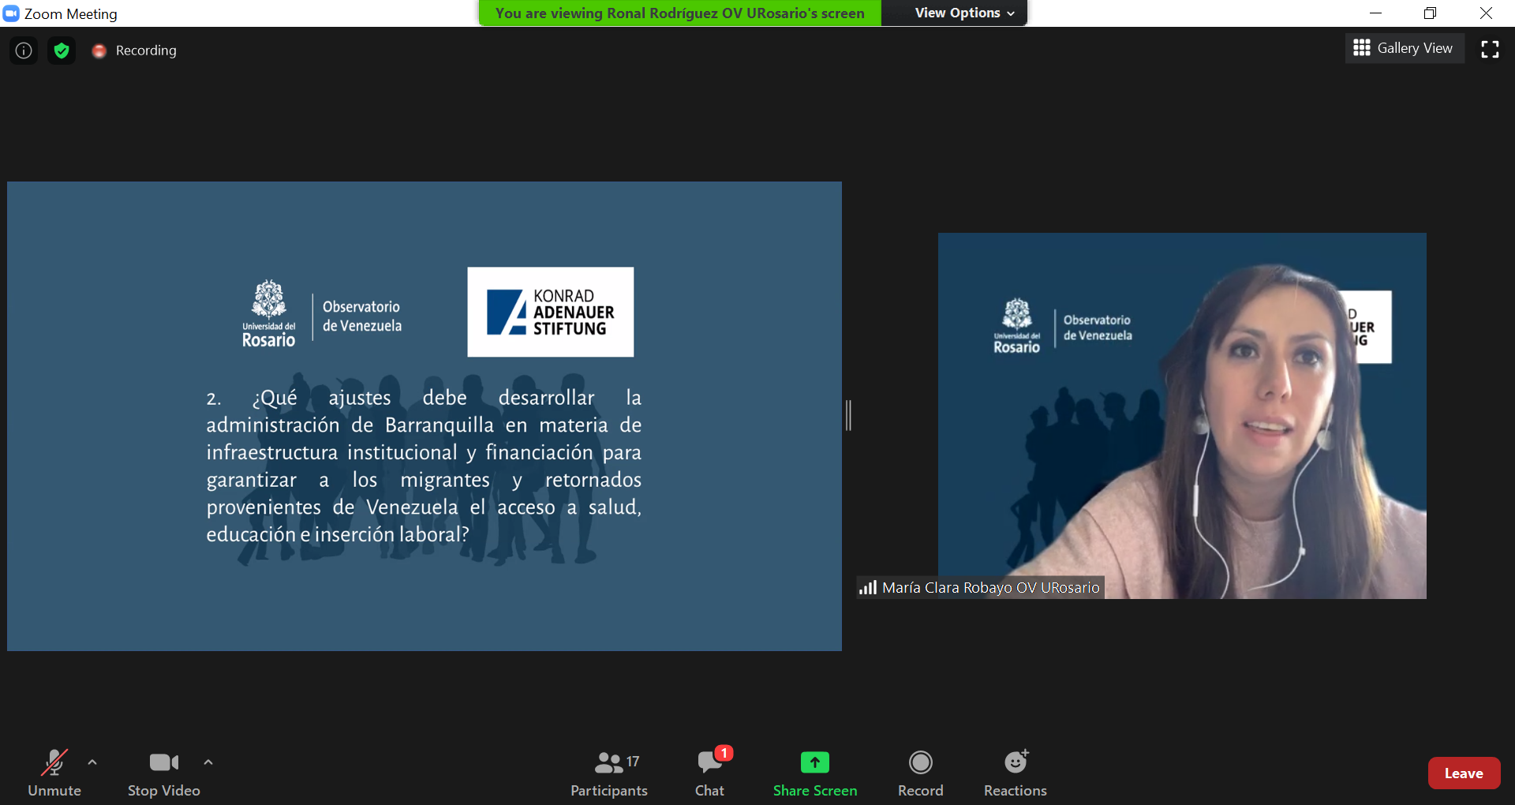Leave the meeting
This screenshot has height=805, width=1515.
pos(1463,773)
